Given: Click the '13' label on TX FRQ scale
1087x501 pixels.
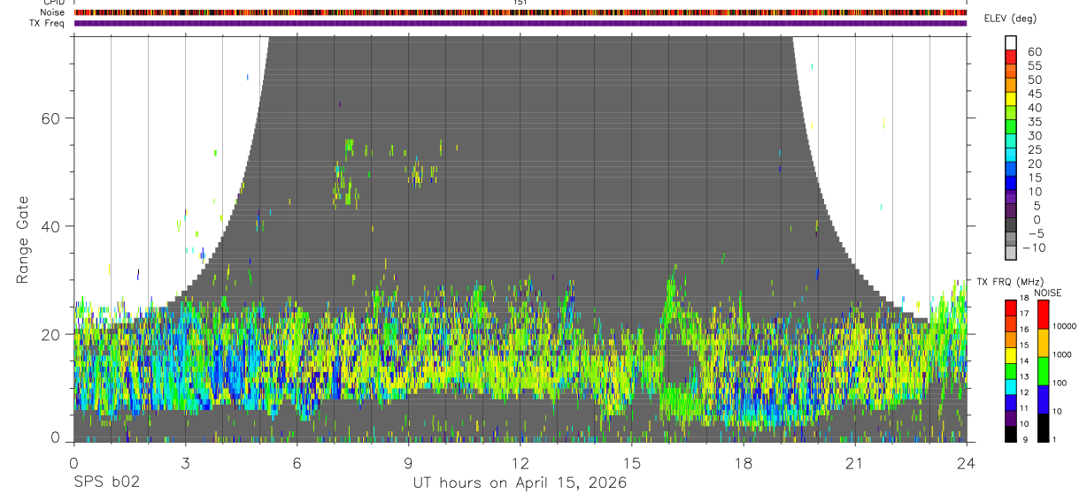Looking at the screenshot, I should [1024, 377].
